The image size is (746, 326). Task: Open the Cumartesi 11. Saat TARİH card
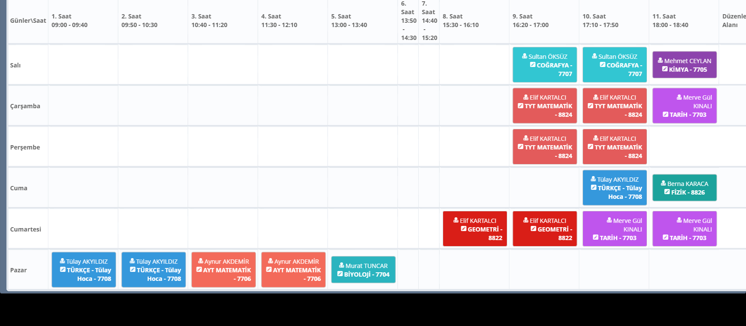[684, 229]
